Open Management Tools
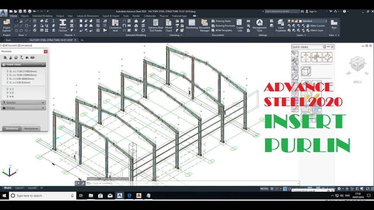The height and width of the screenshot is (210, 374). click(259, 26)
